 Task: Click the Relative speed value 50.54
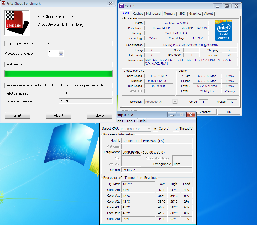click(85, 93)
